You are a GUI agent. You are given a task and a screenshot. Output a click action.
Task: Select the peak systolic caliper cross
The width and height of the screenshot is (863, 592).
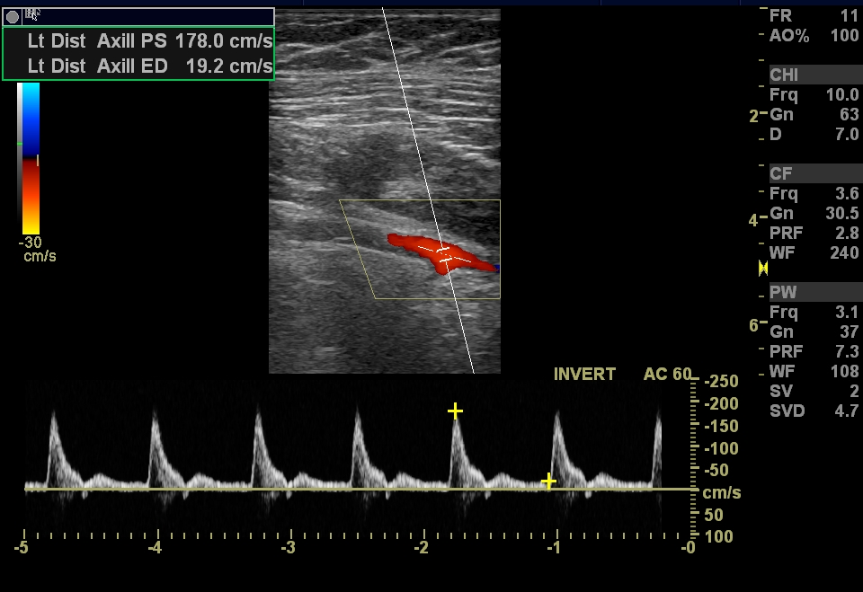(456, 411)
